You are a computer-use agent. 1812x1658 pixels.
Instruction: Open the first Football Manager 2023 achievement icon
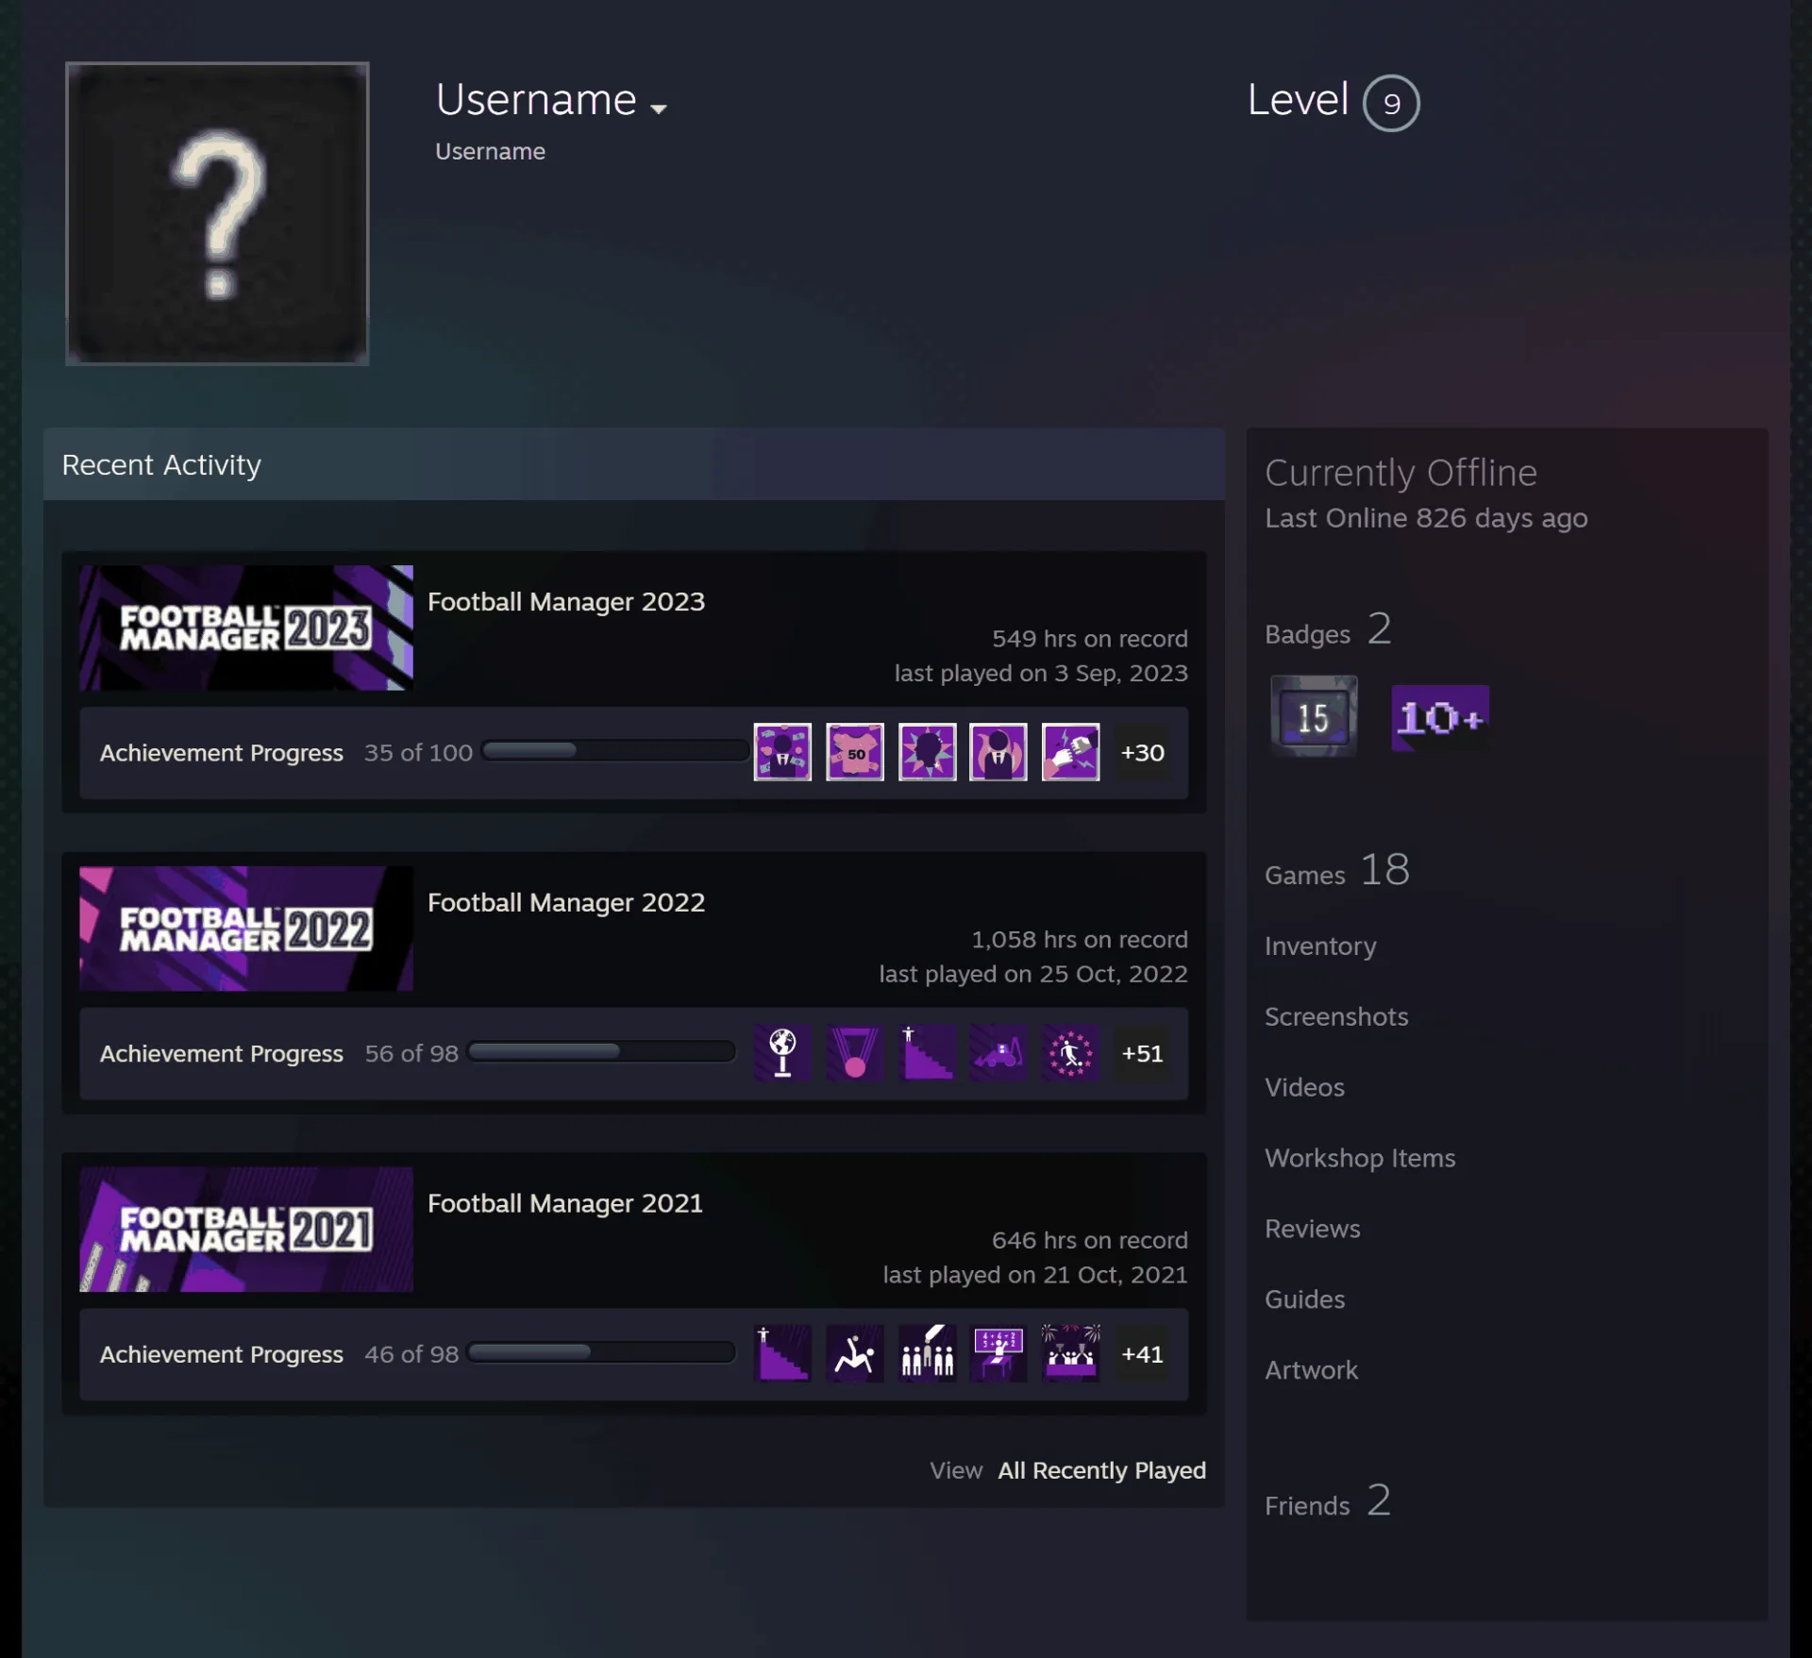tap(782, 752)
